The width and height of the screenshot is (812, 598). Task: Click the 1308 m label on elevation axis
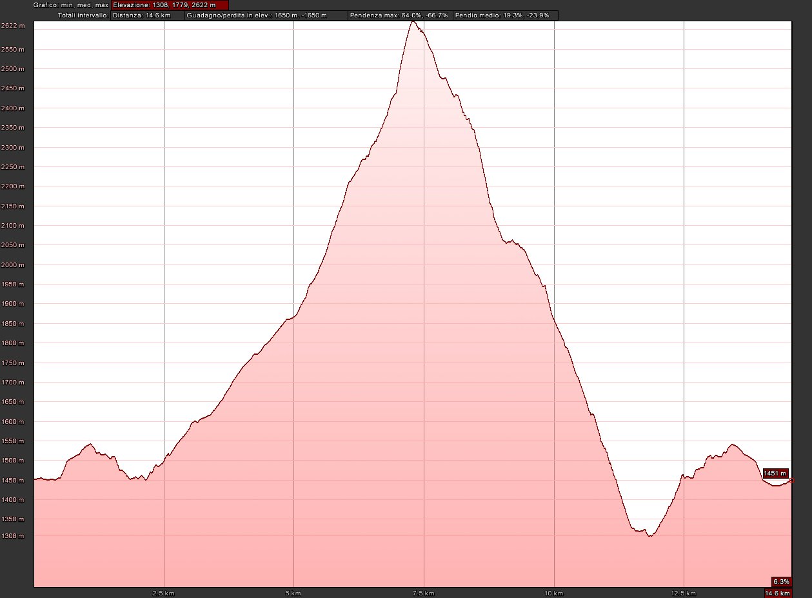point(13,536)
